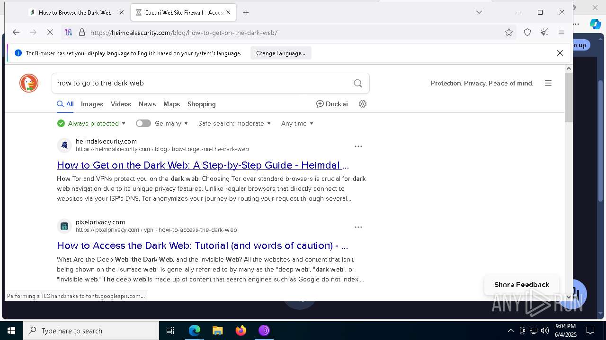Open search settings gear
This screenshot has height=340, width=606.
[x=363, y=104]
